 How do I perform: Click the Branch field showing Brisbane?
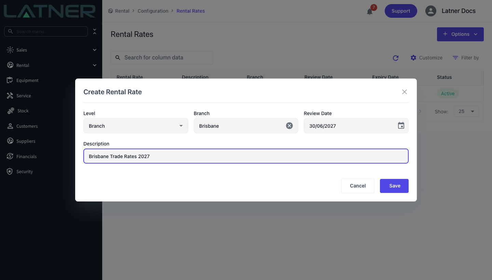point(246,126)
